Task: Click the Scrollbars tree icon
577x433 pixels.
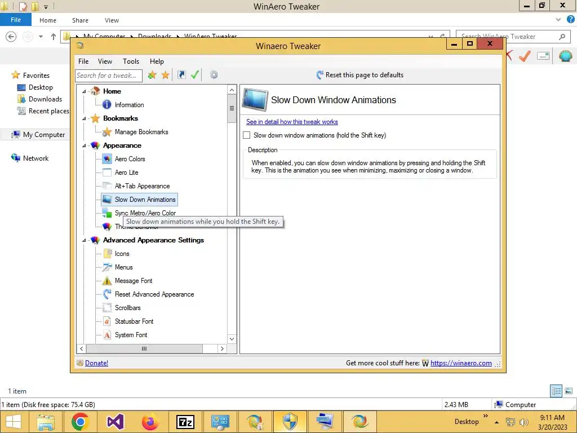Action: (106, 308)
